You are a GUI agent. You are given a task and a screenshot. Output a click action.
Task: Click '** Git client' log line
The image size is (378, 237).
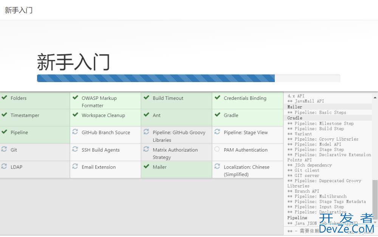click(x=303, y=170)
